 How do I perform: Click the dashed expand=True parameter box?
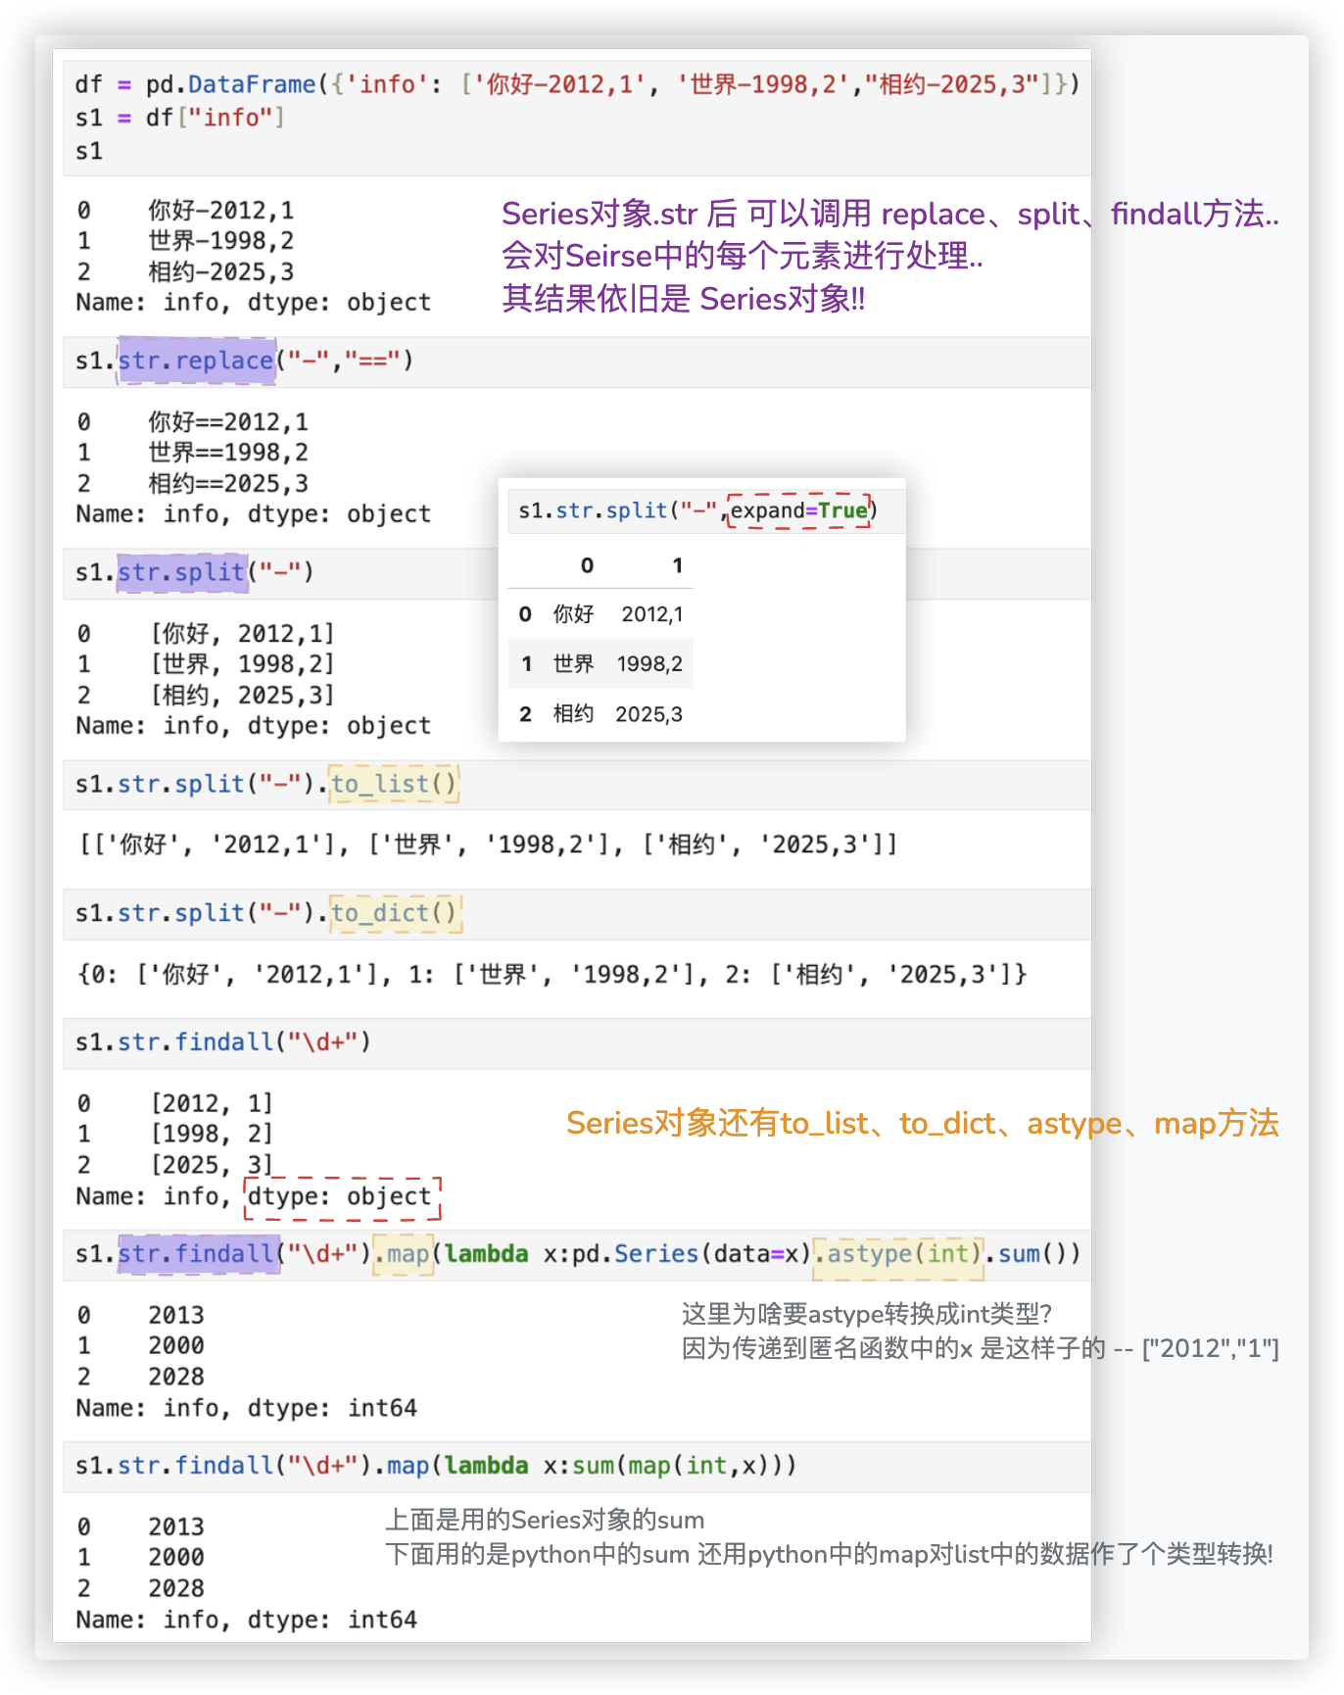point(799,510)
